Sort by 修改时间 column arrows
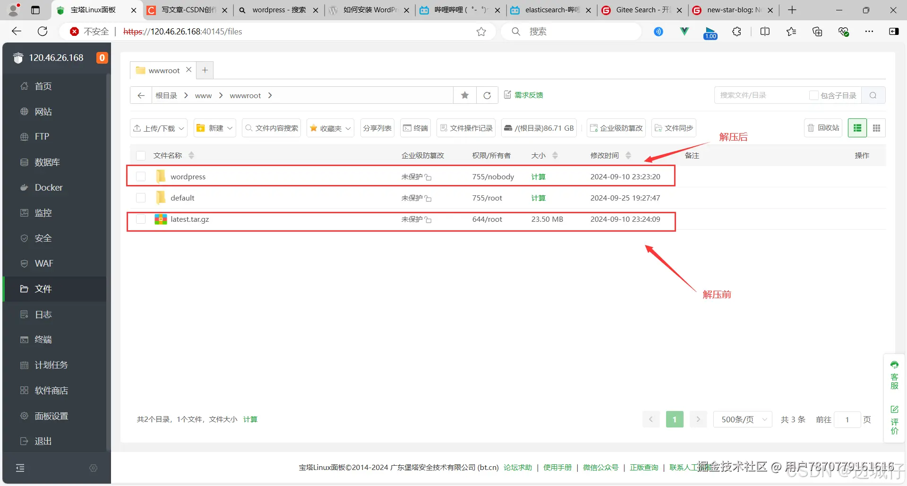 pyautogui.click(x=628, y=155)
